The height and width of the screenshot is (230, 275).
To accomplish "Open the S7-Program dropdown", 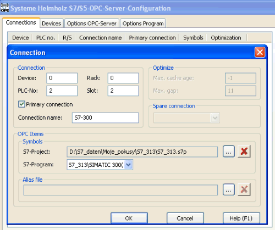I will click(128, 165).
